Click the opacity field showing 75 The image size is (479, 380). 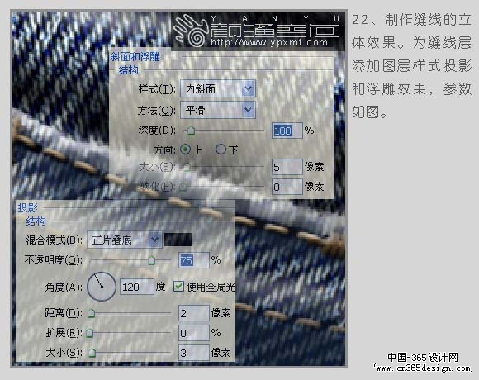194,260
